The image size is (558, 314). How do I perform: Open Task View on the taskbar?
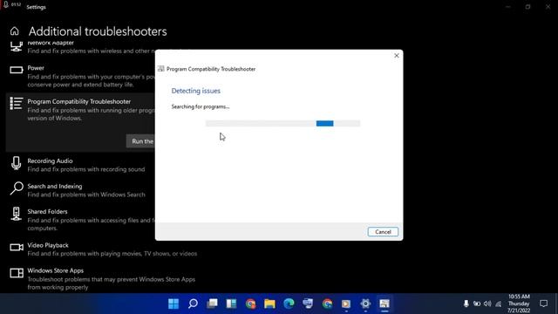[212, 304]
